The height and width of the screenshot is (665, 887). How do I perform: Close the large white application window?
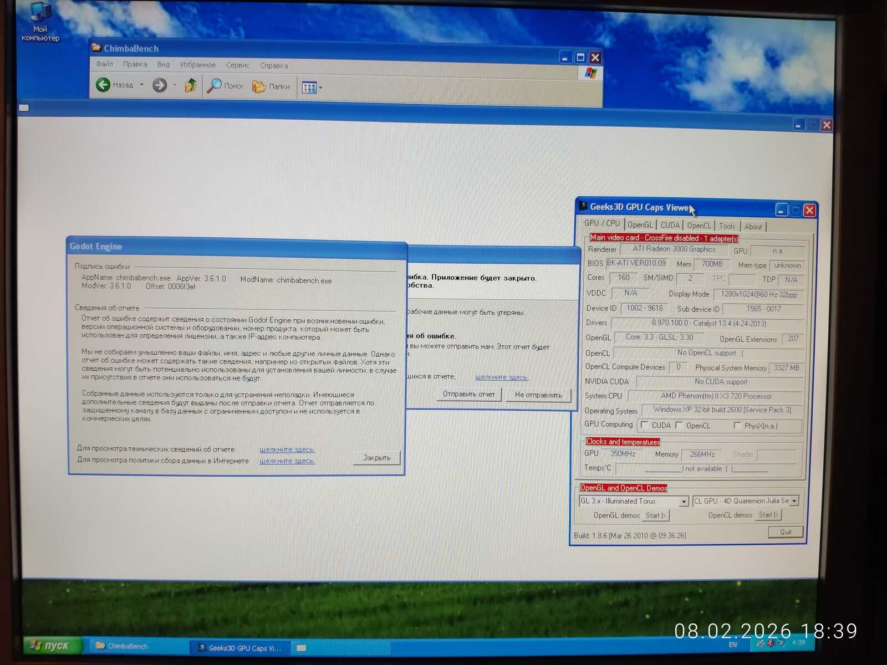click(827, 125)
